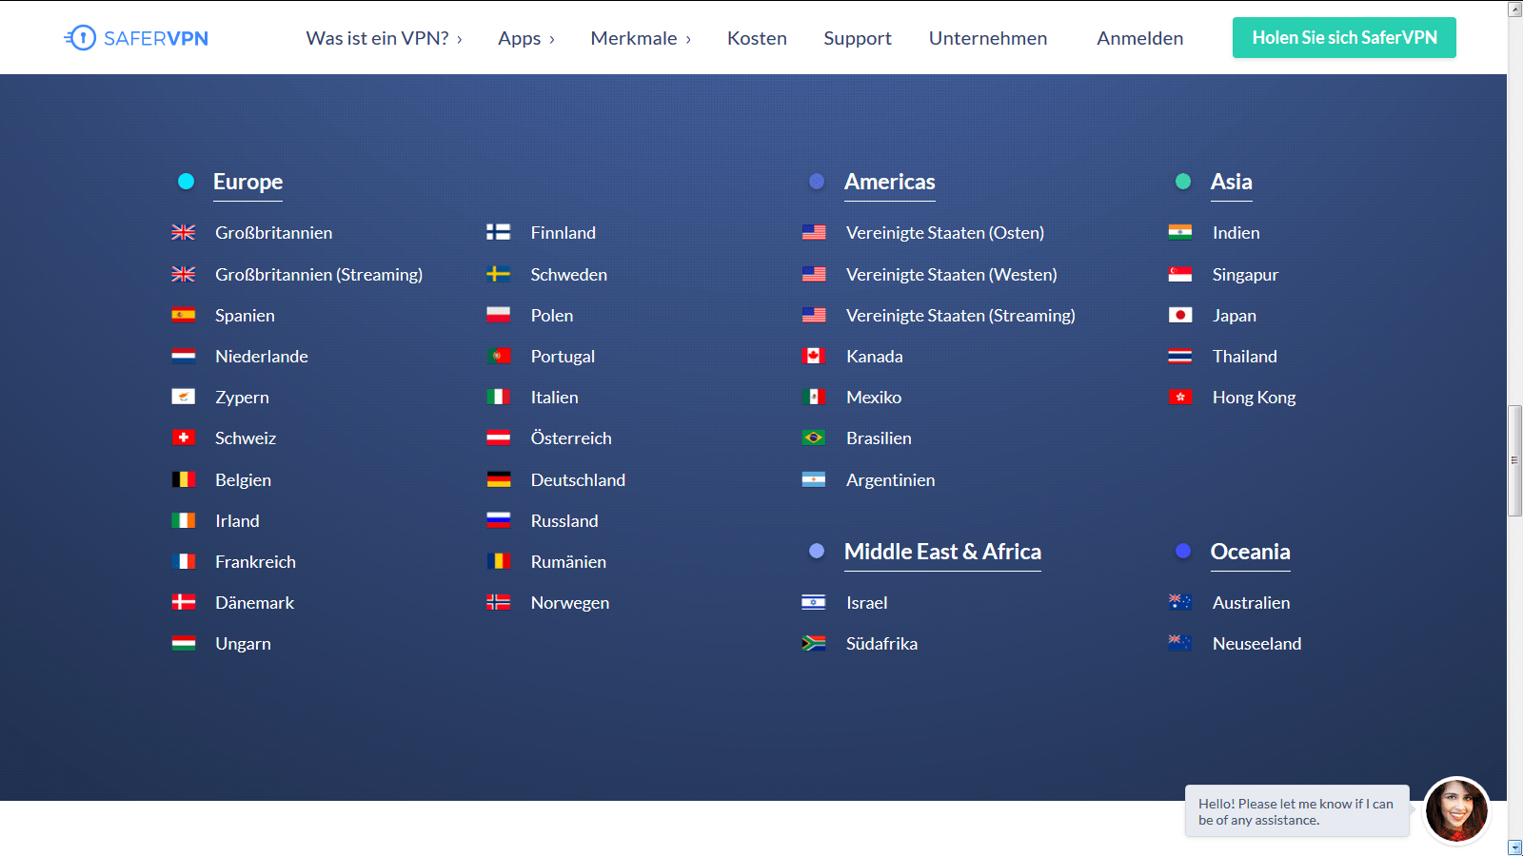Image resolution: width=1523 pixels, height=856 pixels.
Task: Click the Swiss flag icon
Action: click(183, 438)
